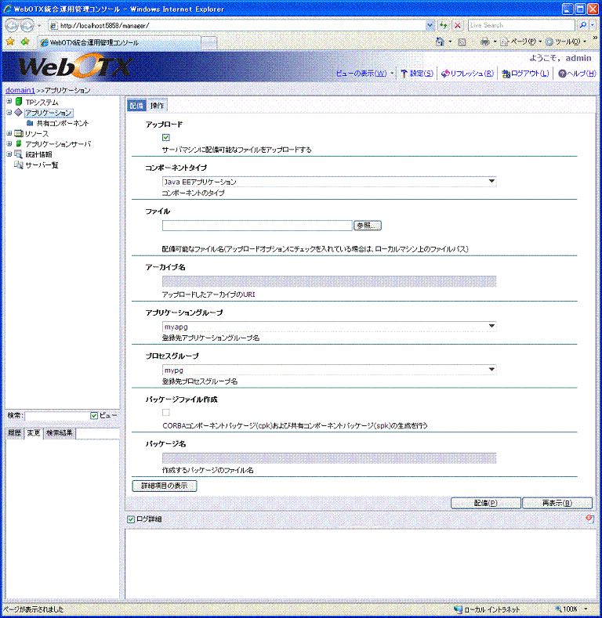Screen dimensions: 602x618
Task: Open the コンポーネントタイプ dropdown
Action: [x=329, y=182]
